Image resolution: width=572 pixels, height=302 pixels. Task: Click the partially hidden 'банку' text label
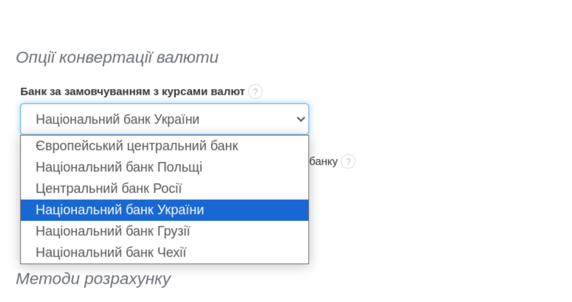tap(324, 161)
